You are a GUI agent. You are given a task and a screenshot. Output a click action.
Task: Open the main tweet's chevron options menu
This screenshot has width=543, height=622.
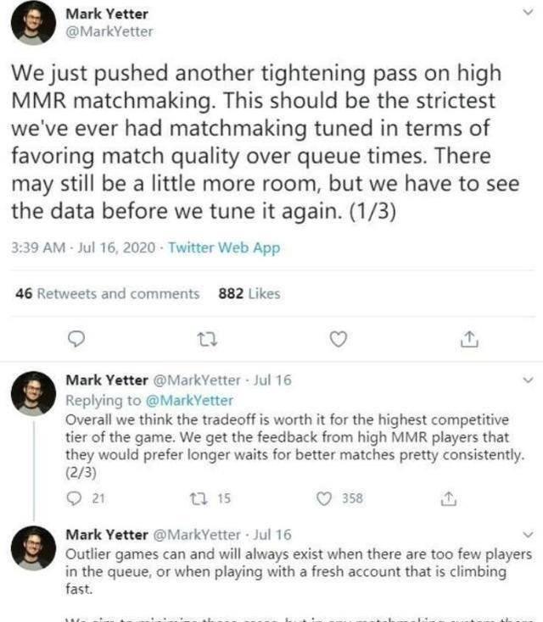tap(528, 13)
